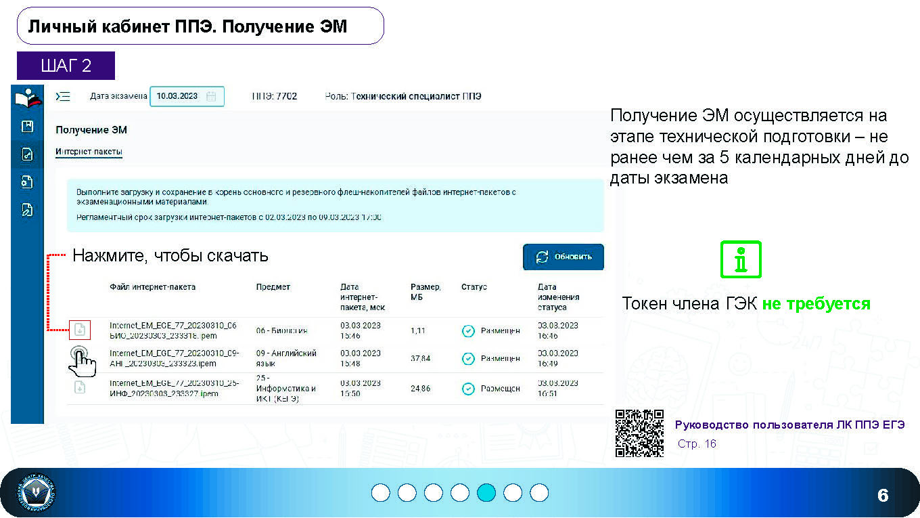Click the Статус column header
The width and height of the screenshot is (920, 518).
pyautogui.click(x=474, y=287)
